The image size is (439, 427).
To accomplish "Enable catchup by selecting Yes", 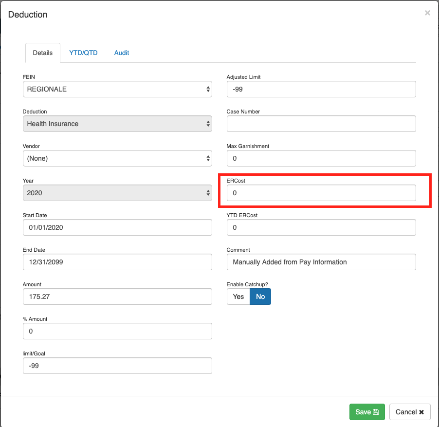I will coord(238,297).
